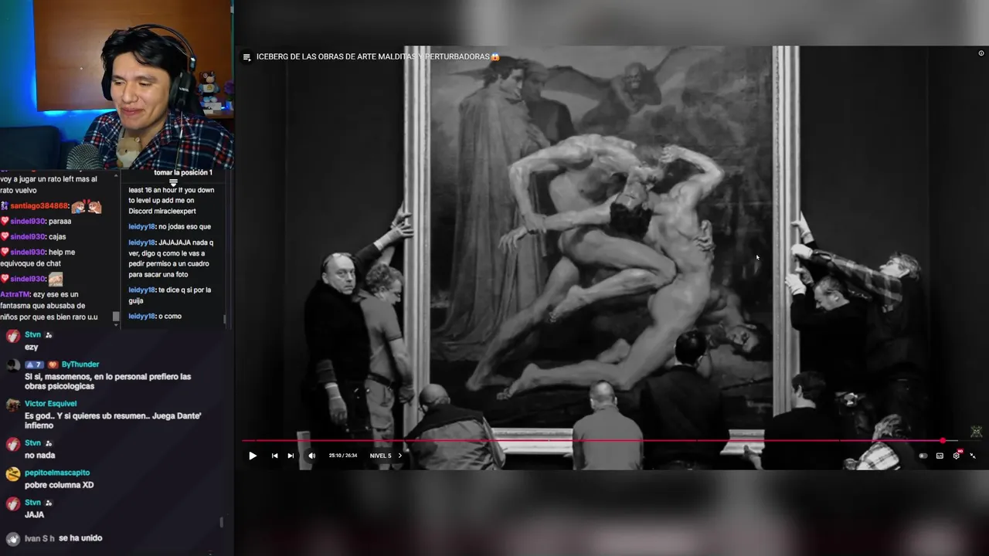Click username santiago384868 in chat
989x556 pixels.
[x=39, y=206]
